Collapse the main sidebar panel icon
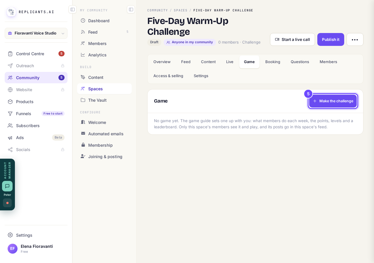374x263 pixels. click(x=72, y=9)
